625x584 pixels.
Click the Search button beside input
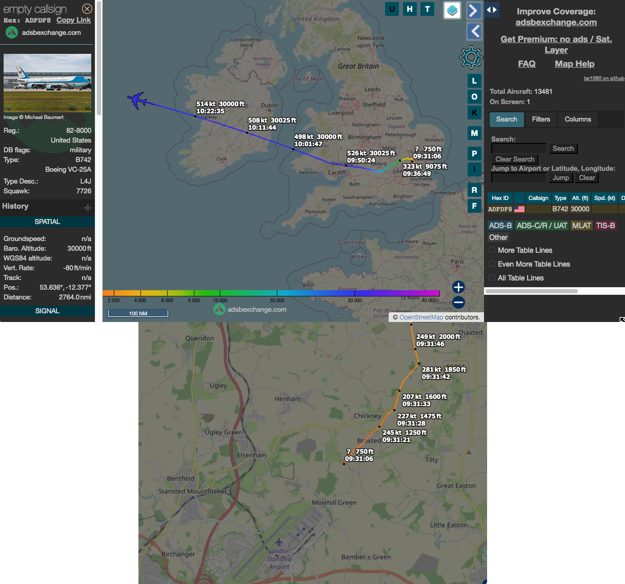(x=563, y=149)
